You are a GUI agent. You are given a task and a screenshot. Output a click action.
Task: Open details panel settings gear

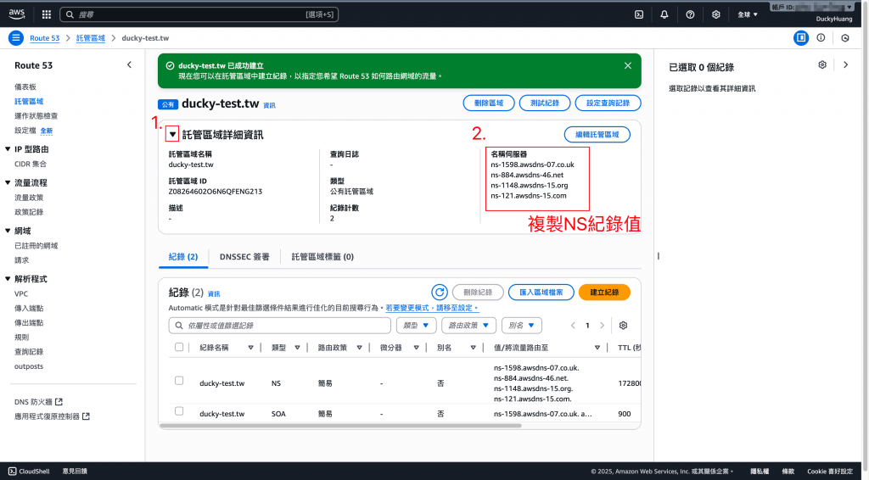pyautogui.click(x=822, y=64)
